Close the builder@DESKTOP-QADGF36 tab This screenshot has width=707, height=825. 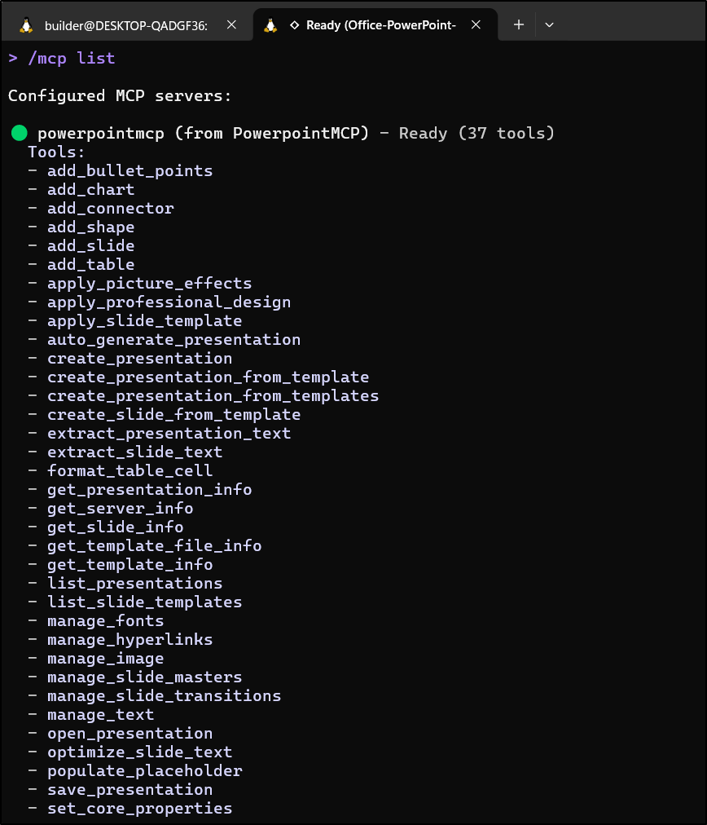(x=231, y=25)
